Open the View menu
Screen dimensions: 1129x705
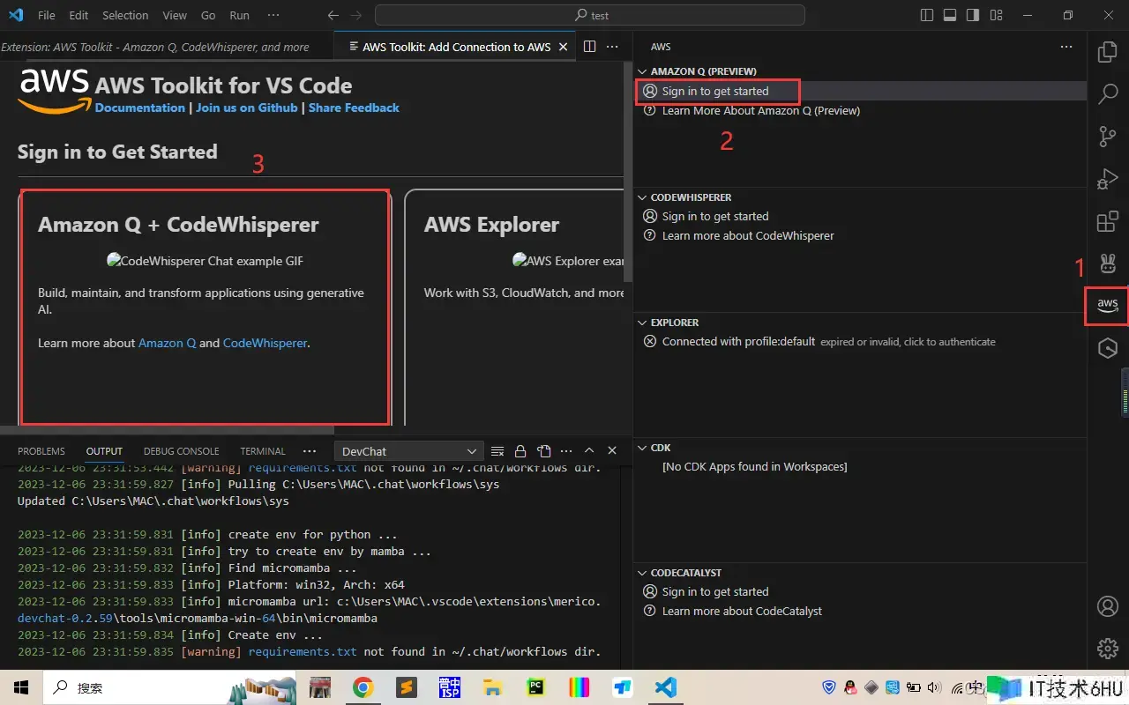[175, 15]
